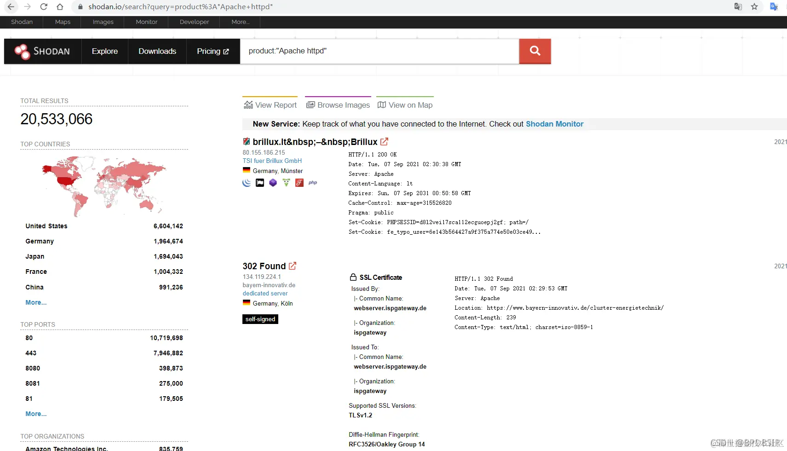This screenshot has height=451, width=787.
Task: Open Monitor in the top bar
Action: 147,22
